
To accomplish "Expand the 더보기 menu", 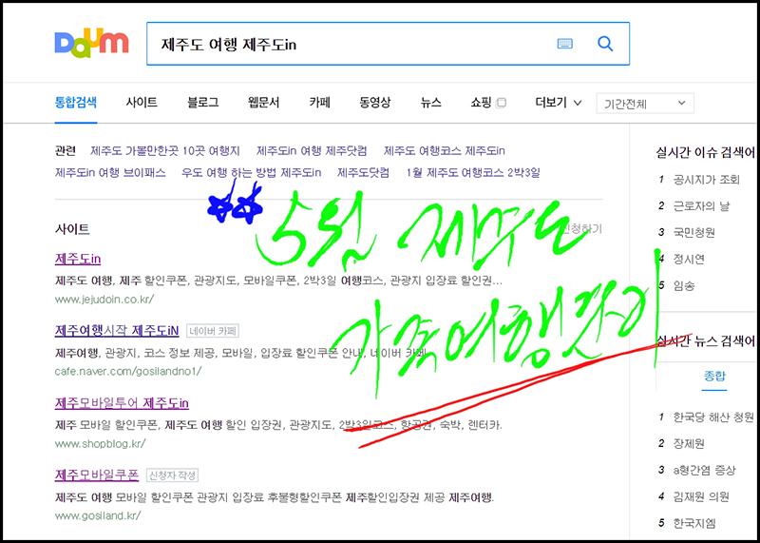I will pyautogui.click(x=559, y=103).
